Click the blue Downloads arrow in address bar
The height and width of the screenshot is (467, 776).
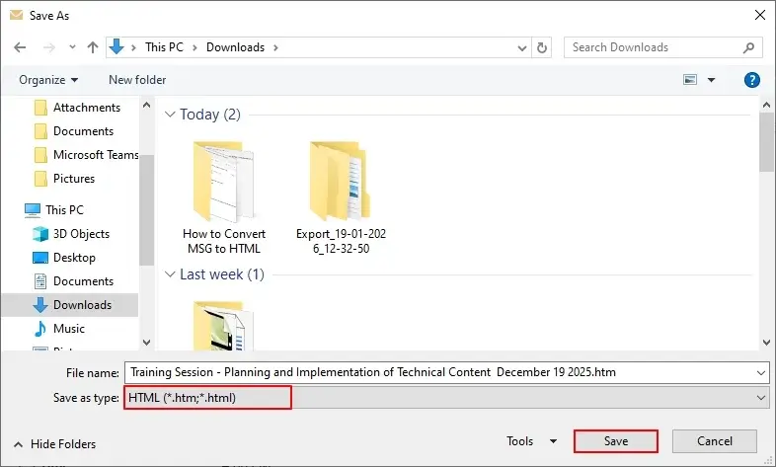[116, 47]
